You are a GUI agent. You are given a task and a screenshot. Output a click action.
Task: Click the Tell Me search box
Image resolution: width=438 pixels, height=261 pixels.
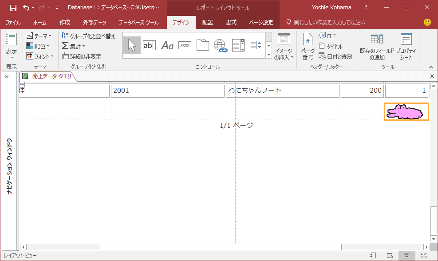326,22
